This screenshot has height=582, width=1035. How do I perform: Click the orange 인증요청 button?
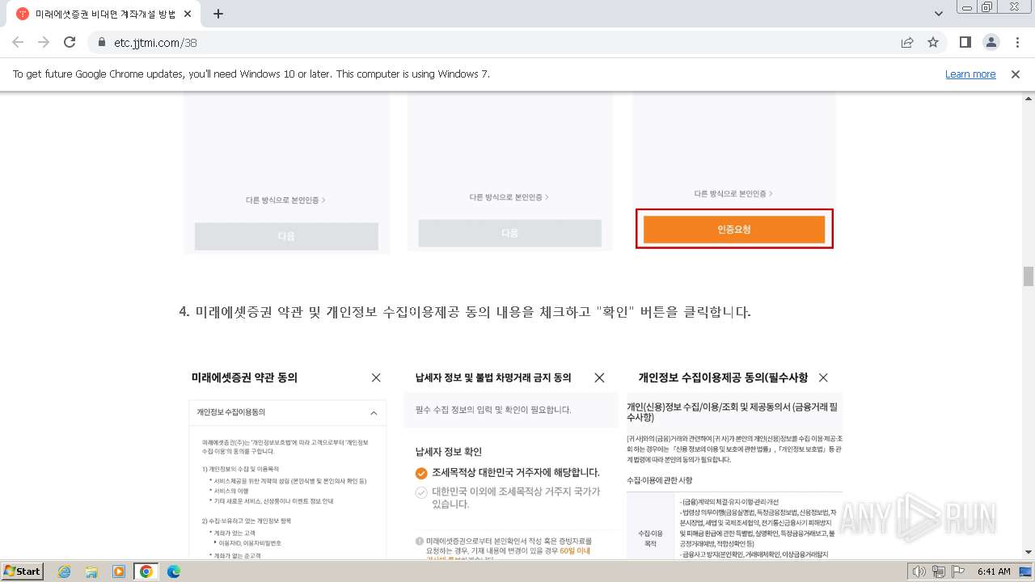pos(734,230)
